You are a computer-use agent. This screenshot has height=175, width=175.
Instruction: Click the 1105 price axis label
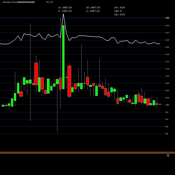pos(167,76)
